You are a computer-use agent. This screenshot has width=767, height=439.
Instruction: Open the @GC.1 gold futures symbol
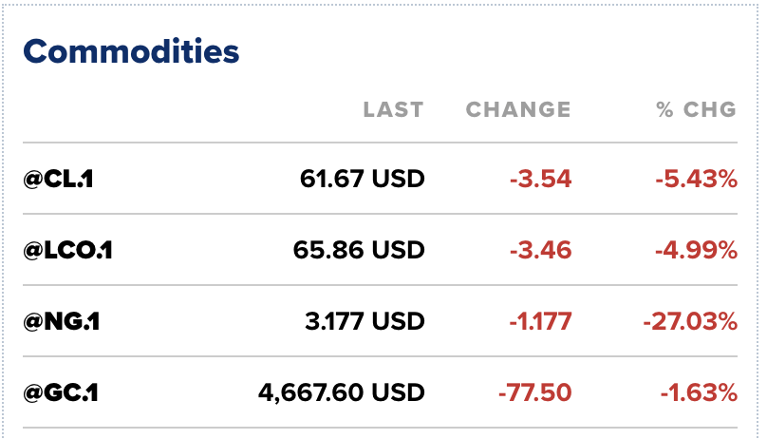click(x=62, y=392)
